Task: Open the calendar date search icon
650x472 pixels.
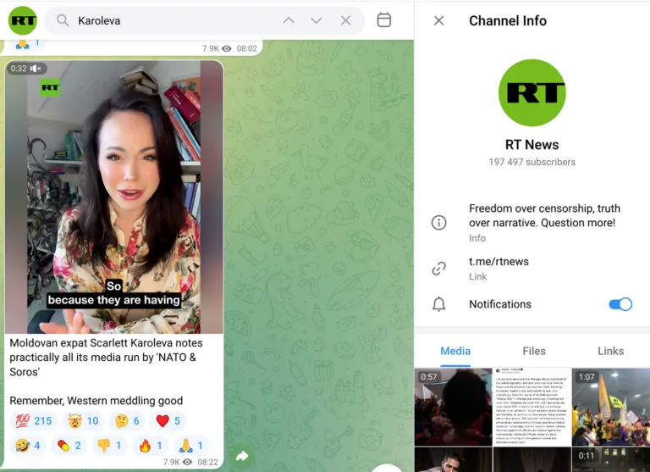Action: [383, 20]
